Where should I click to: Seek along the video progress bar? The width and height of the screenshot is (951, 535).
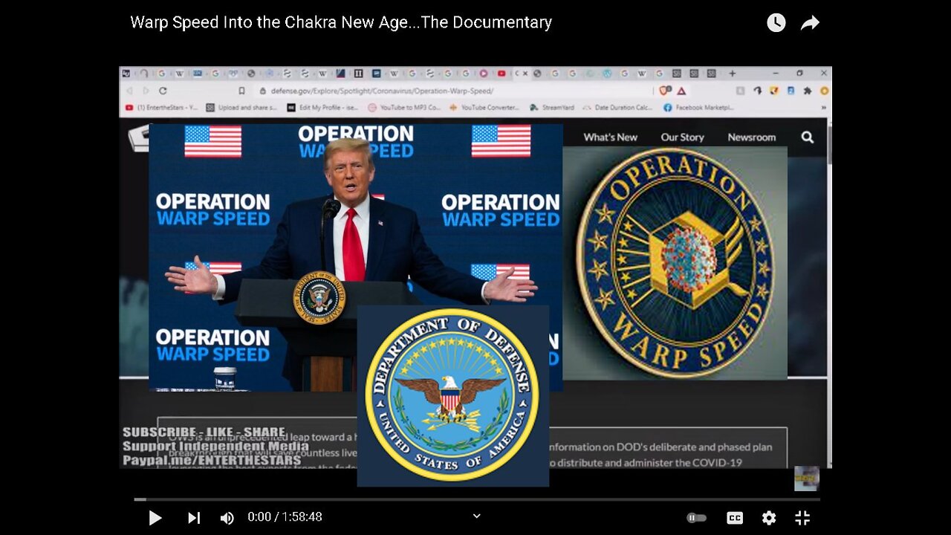point(476,499)
